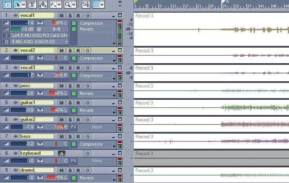
Task: Click the FX icon on keyboard track
Action: pos(74,161)
